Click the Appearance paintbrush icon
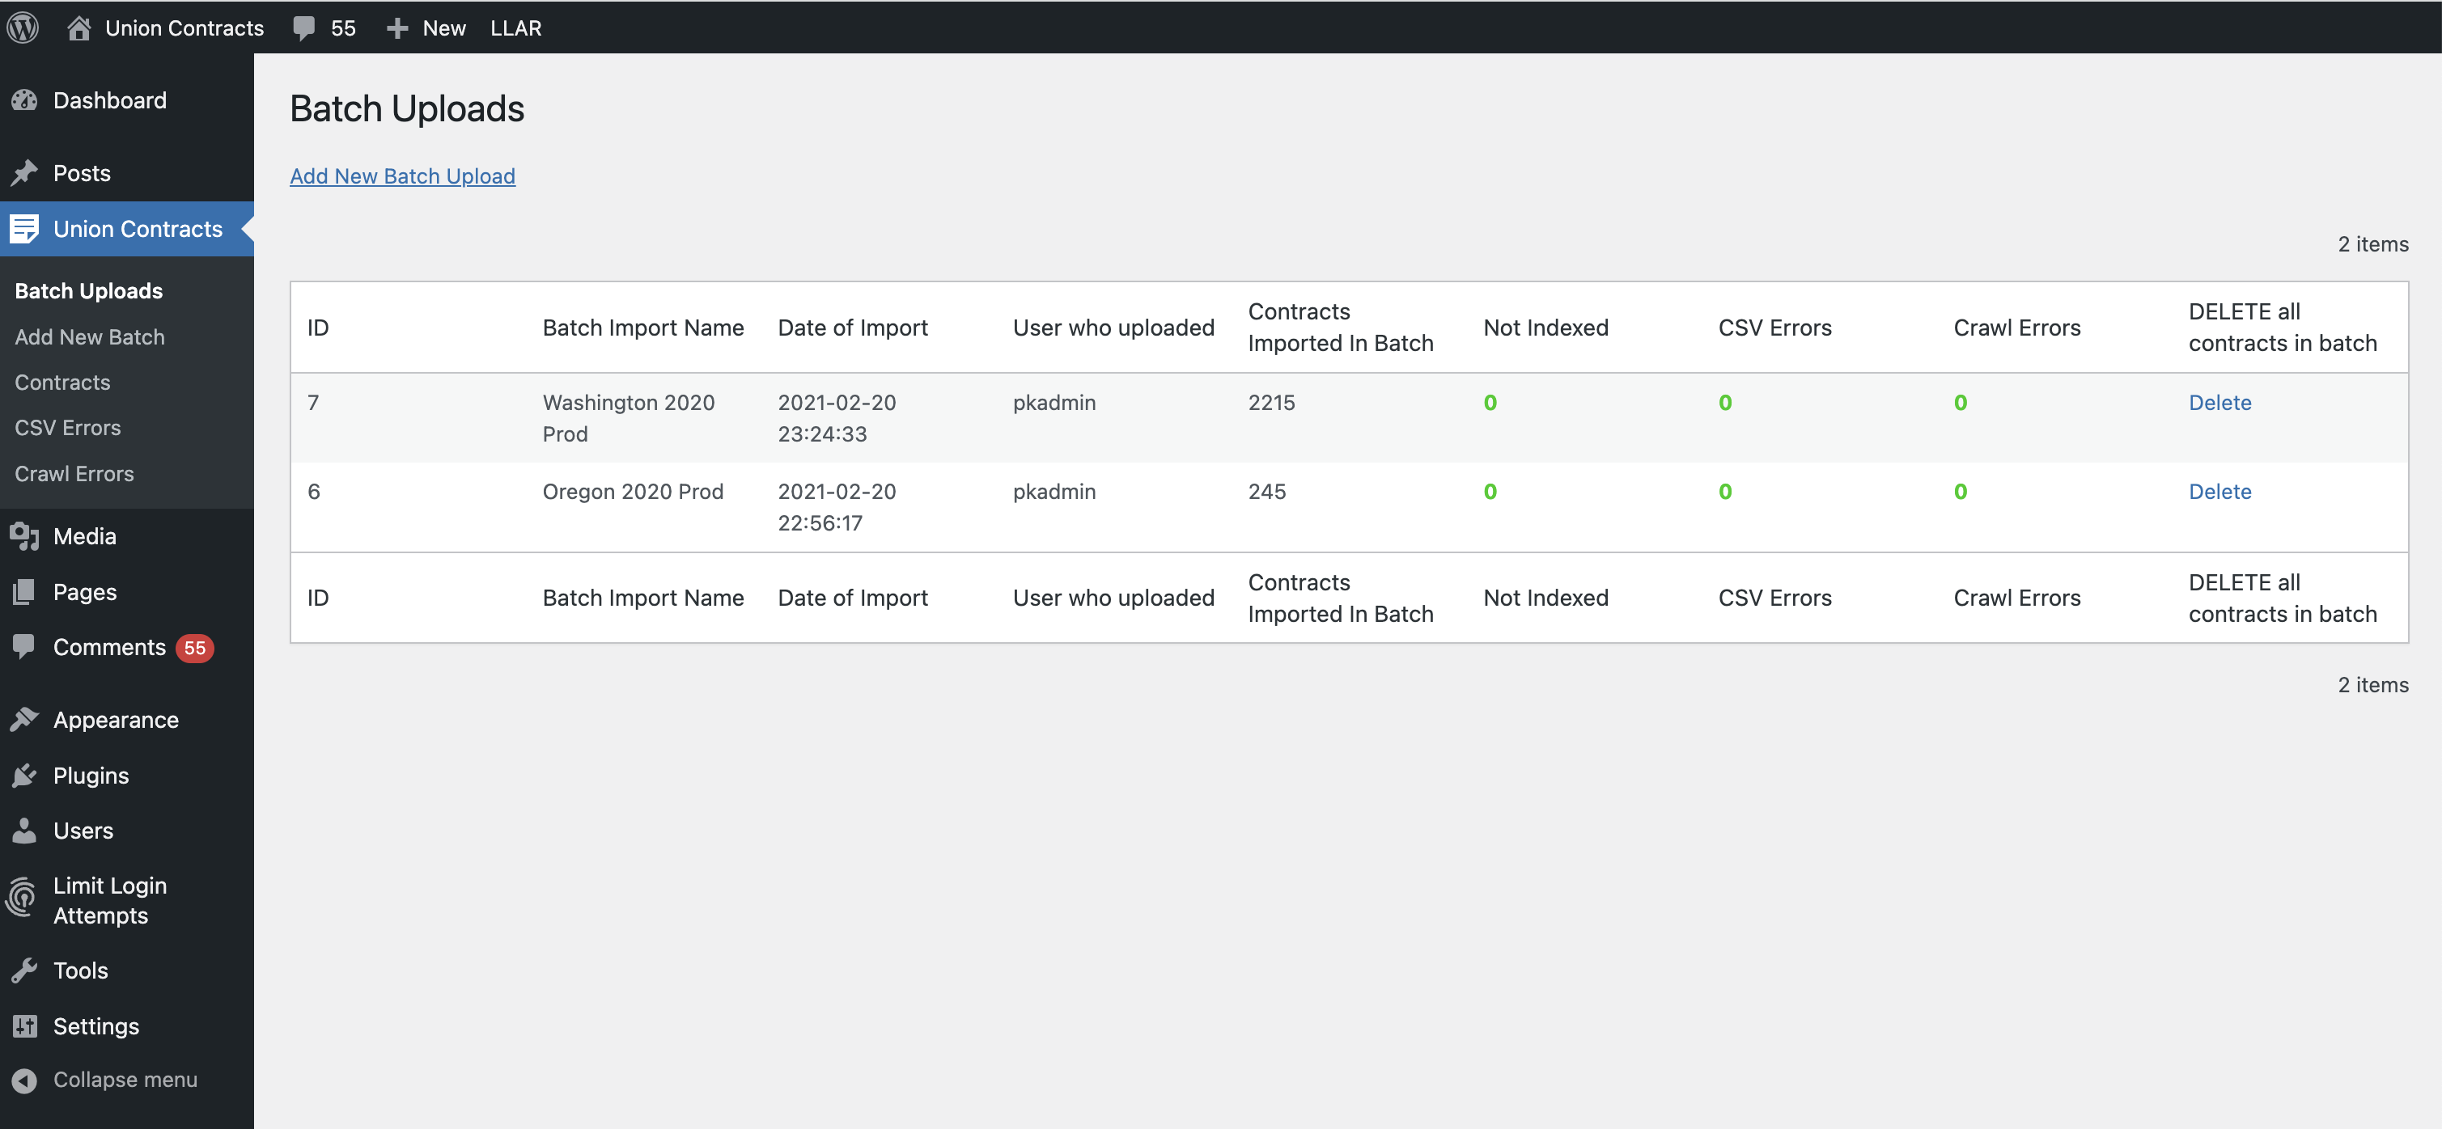 click(24, 720)
